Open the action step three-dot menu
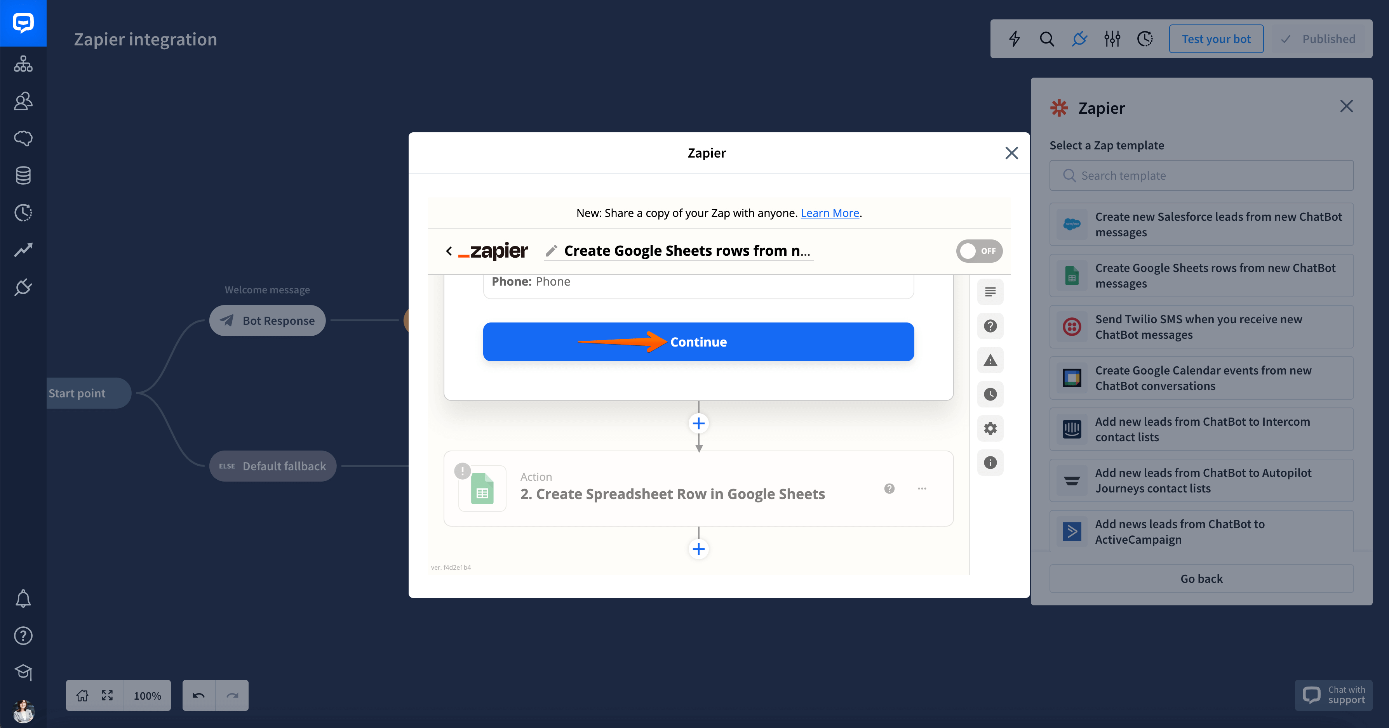1389x728 pixels. tap(922, 489)
